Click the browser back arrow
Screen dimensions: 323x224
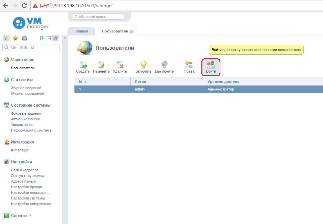(6, 6)
